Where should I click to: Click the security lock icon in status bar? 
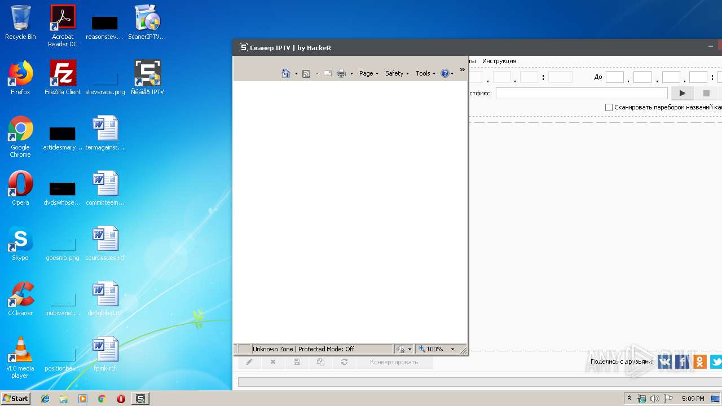tap(401, 349)
